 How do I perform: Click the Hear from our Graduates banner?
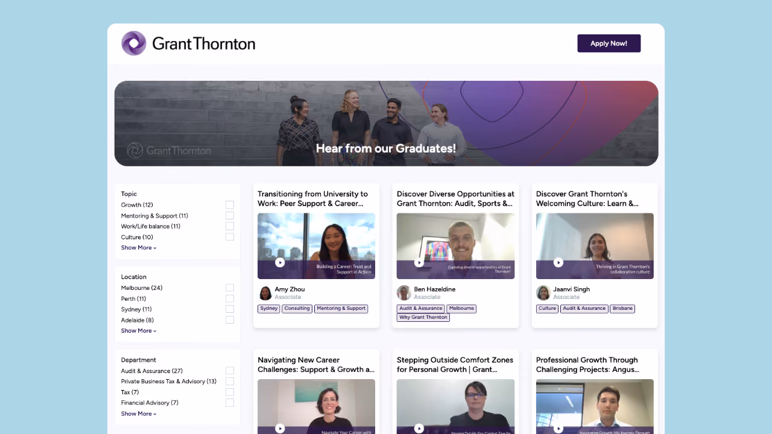click(x=386, y=124)
